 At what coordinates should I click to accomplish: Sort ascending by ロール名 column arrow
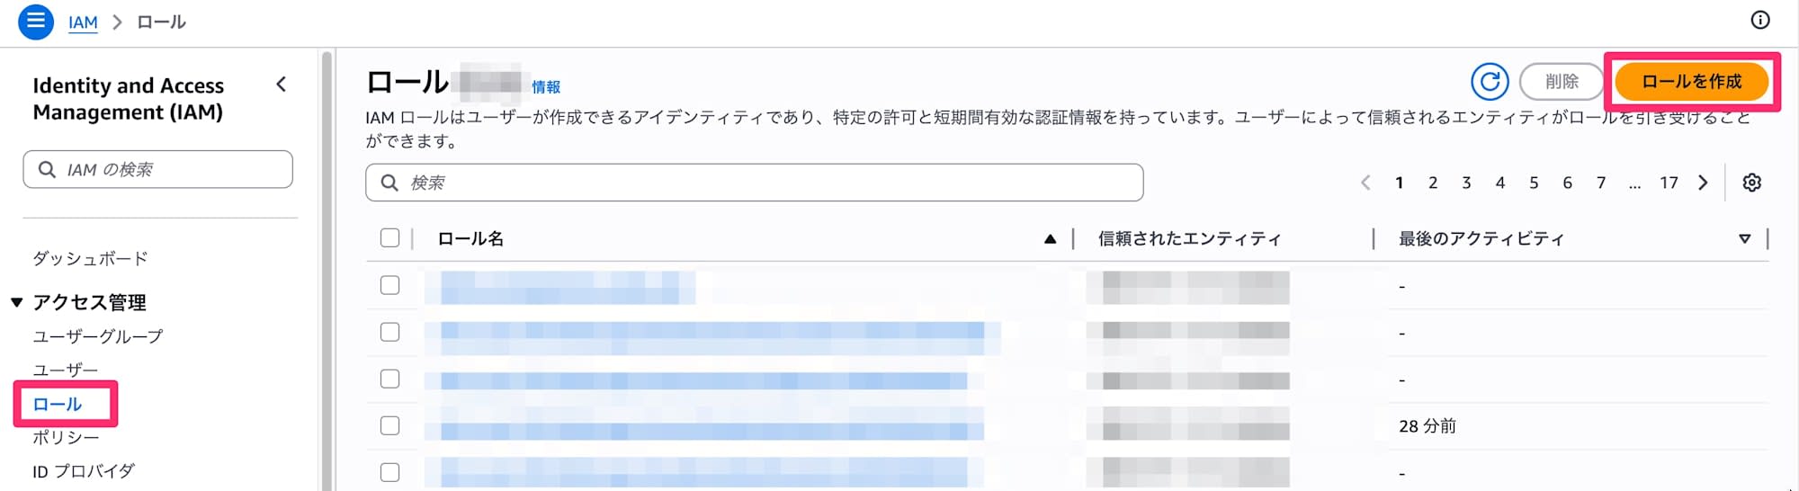pyautogui.click(x=1050, y=238)
